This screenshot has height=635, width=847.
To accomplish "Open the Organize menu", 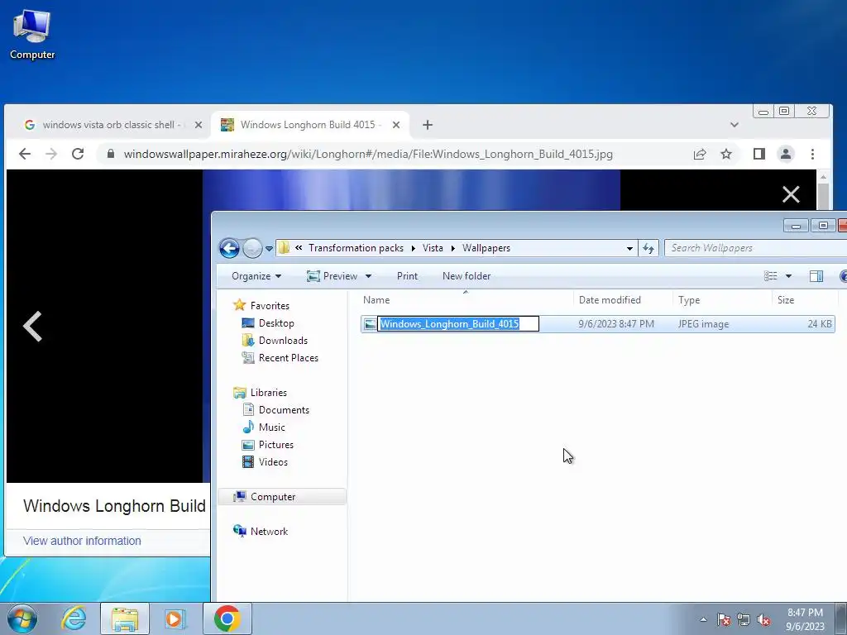I will (x=256, y=276).
